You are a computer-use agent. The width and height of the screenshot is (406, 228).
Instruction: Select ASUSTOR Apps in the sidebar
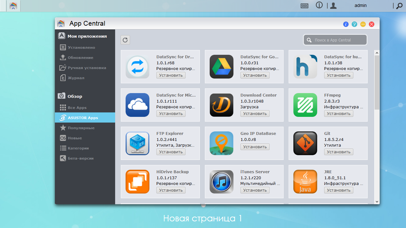click(x=85, y=117)
